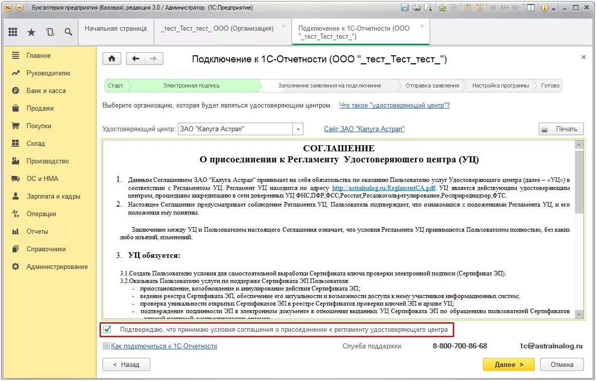Expand the round yellow dropdown next to 1C logo
Image resolution: width=596 pixels, height=381 pixels.
coord(20,8)
